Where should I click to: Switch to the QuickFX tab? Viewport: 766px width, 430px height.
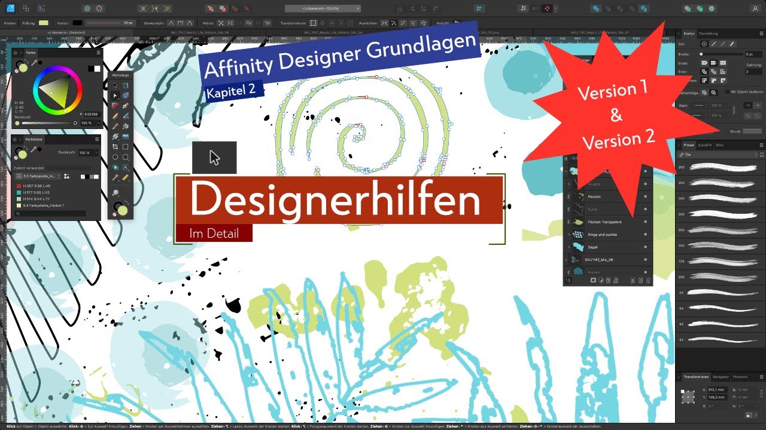(704, 145)
